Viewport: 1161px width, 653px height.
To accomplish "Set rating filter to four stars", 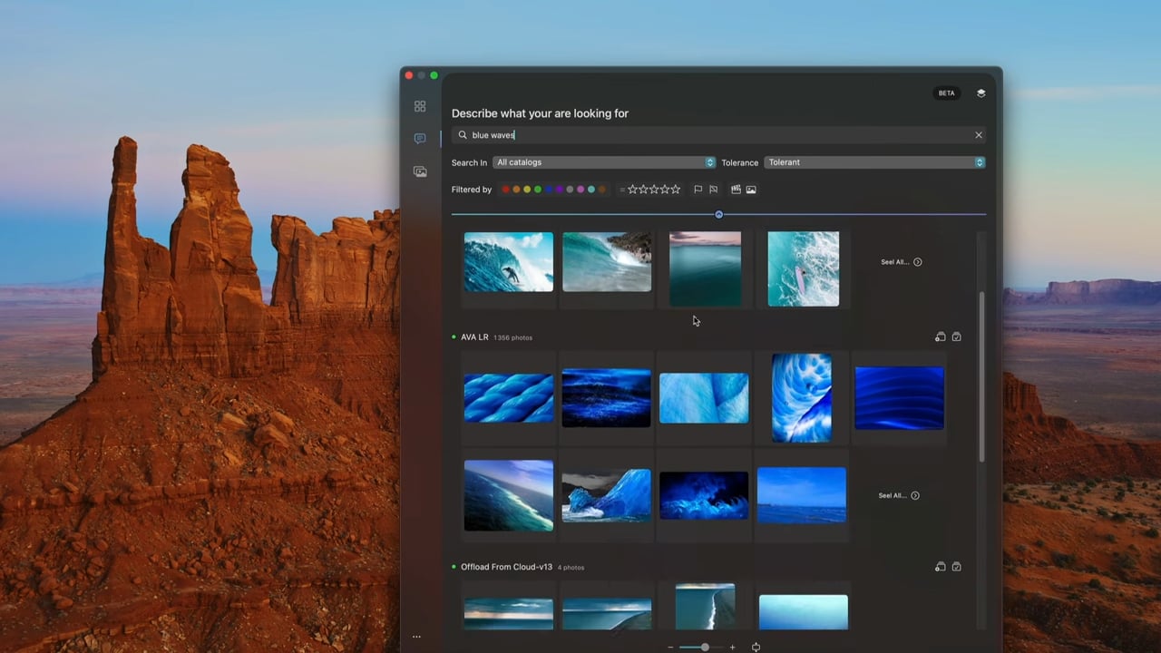I will (x=665, y=190).
